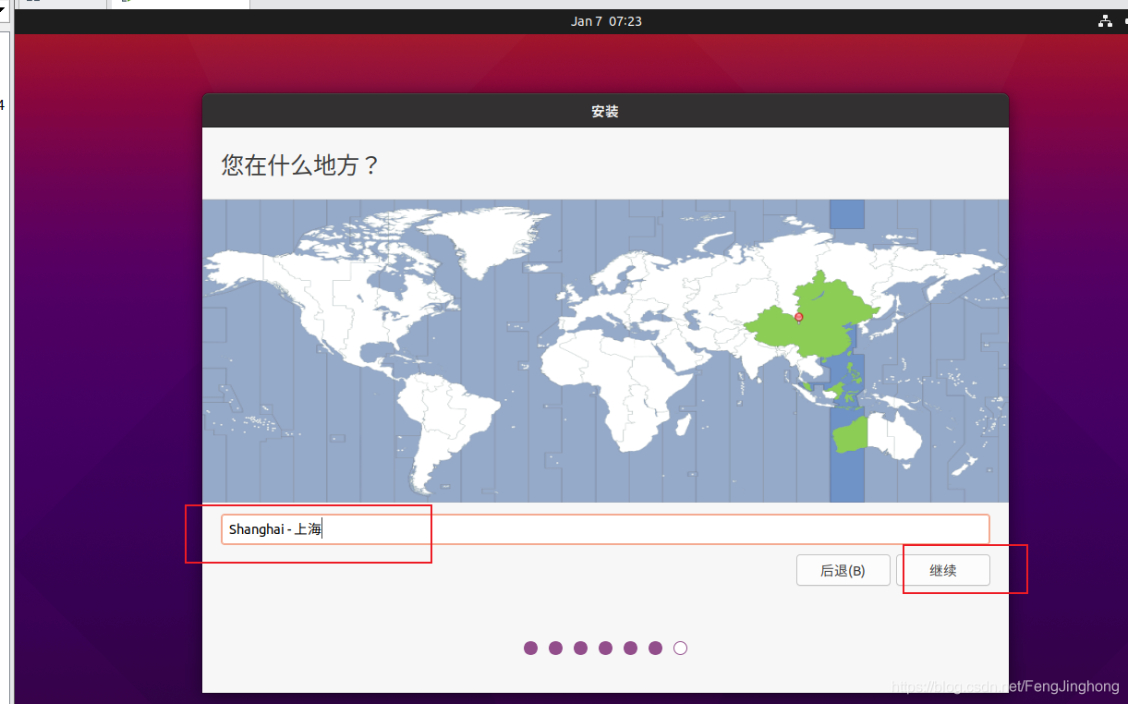The image size is (1128, 704).
Task: Open the network icon in top bar
Action: [x=1104, y=21]
